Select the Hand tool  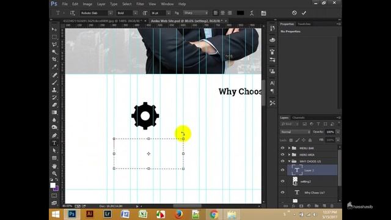(54, 166)
